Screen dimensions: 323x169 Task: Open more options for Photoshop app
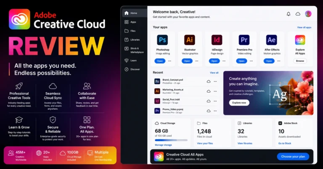point(169,61)
